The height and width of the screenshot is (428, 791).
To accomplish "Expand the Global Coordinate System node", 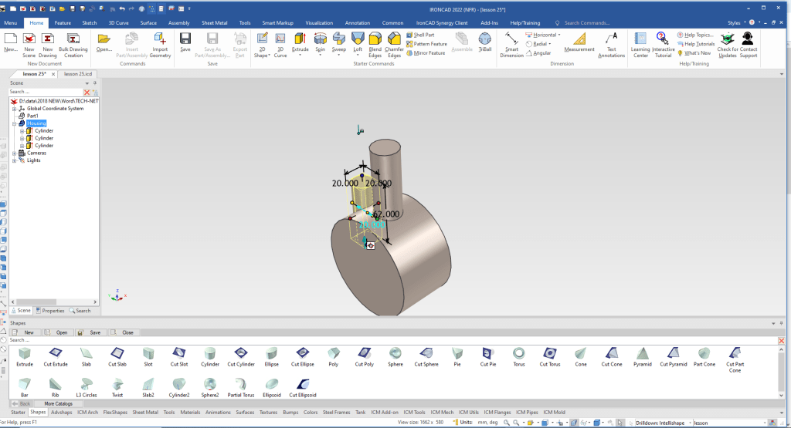I will pyautogui.click(x=14, y=109).
